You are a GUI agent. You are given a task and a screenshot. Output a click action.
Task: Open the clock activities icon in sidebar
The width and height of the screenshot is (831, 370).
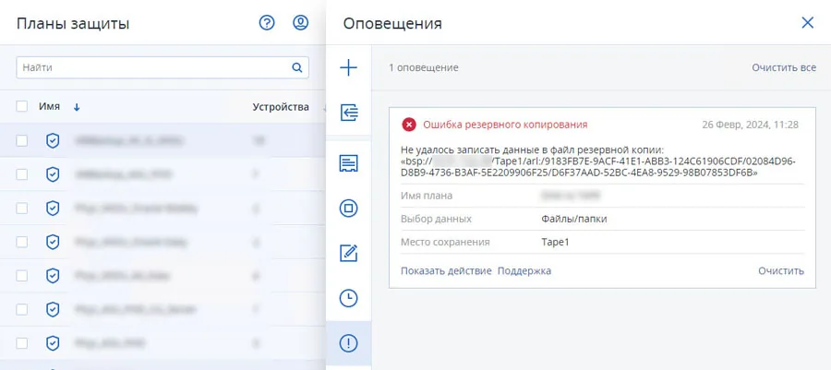(349, 298)
